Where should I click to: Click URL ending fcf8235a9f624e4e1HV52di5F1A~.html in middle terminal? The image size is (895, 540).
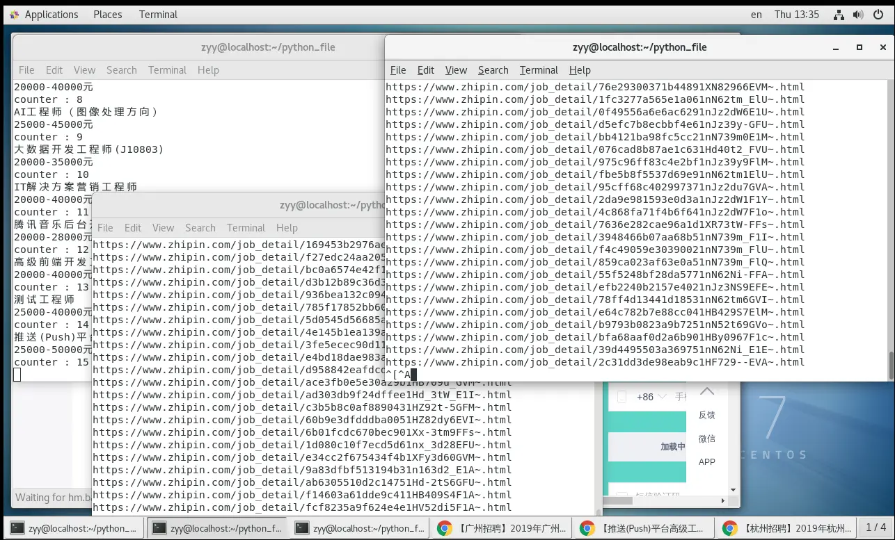click(302, 507)
